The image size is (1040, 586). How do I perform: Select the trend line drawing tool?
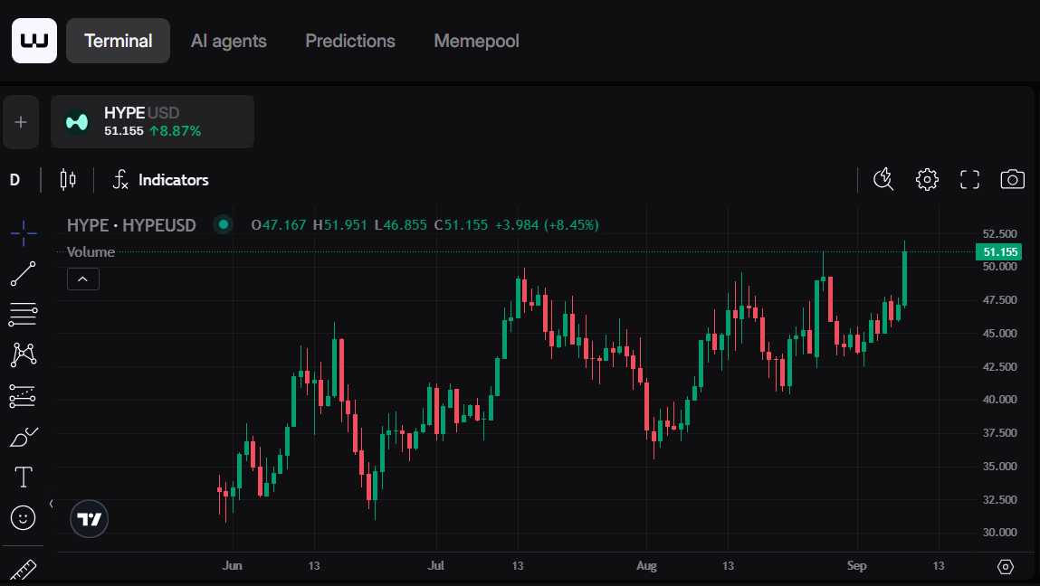click(x=23, y=273)
